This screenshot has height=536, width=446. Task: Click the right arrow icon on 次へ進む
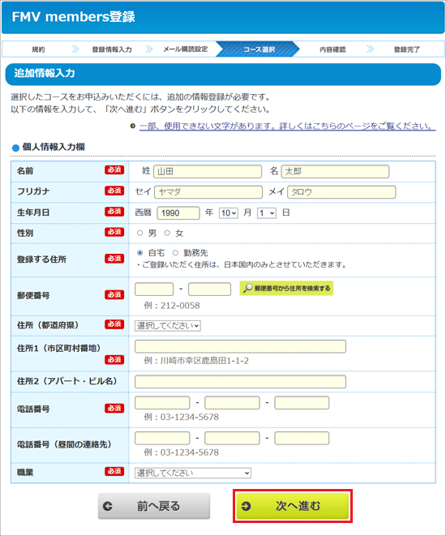pos(246,506)
